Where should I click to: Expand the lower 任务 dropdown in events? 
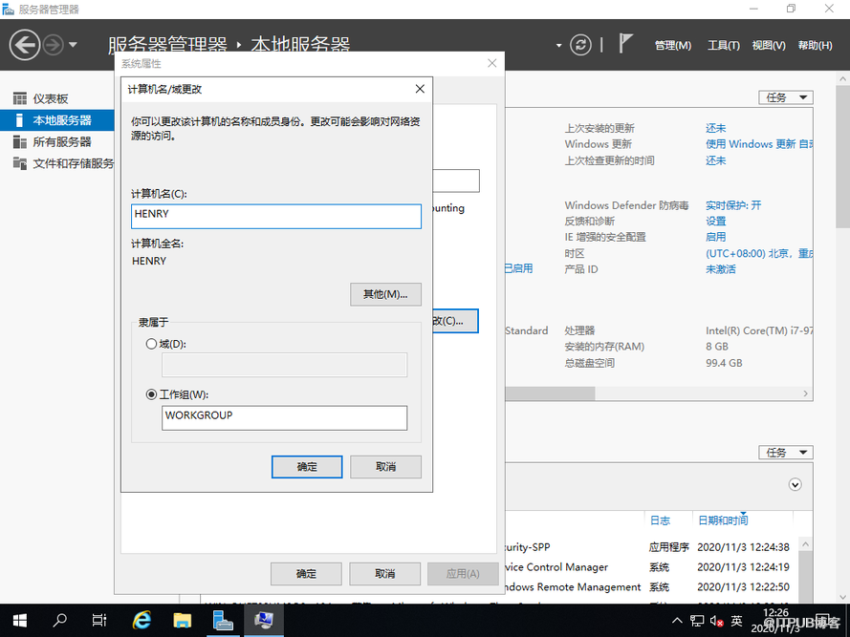coord(785,453)
